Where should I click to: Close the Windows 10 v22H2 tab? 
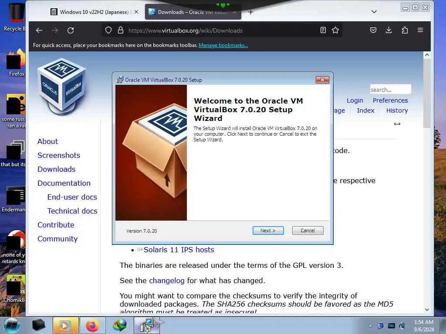pyautogui.click(x=136, y=12)
